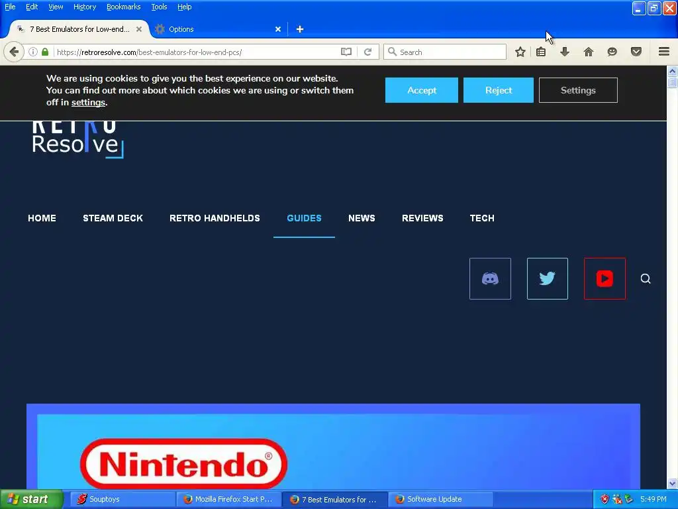The height and width of the screenshot is (509, 678).
Task: Open the Help menu
Action: pyautogui.click(x=185, y=7)
